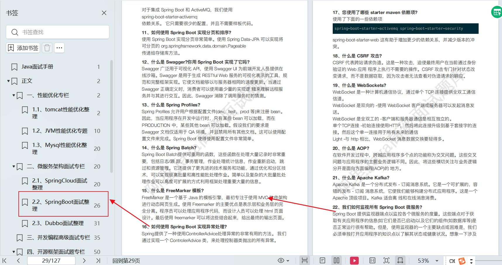Open 2.1、SpringCloud面试整理 bookmark

pos(60,184)
